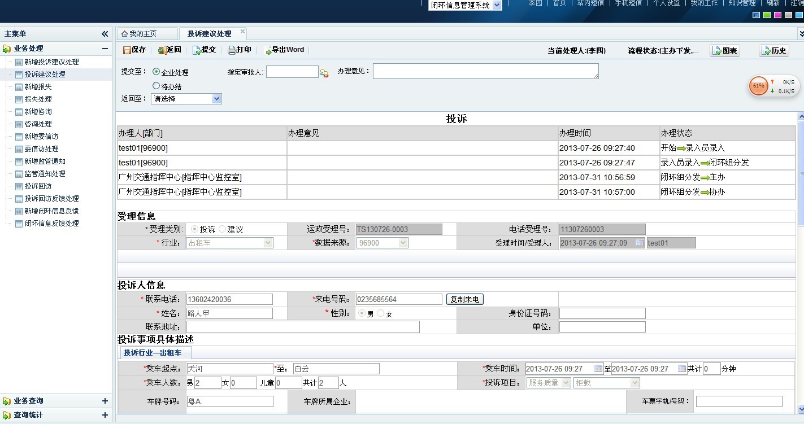Open 首页 in the top menu
The image size is (804, 424).
559,3
